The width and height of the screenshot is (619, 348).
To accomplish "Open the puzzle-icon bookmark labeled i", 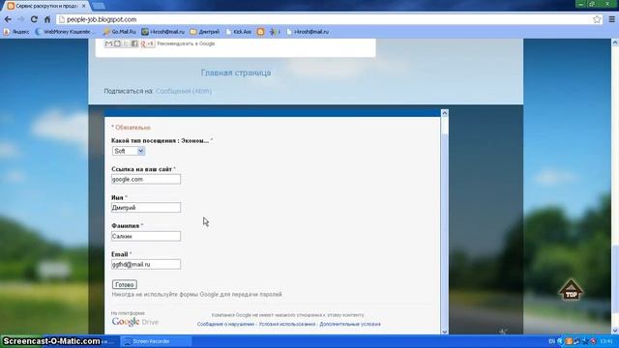I will (x=275, y=32).
